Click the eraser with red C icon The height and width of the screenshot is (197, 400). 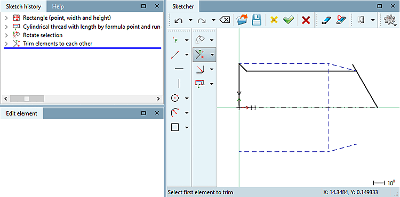(x=341, y=20)
